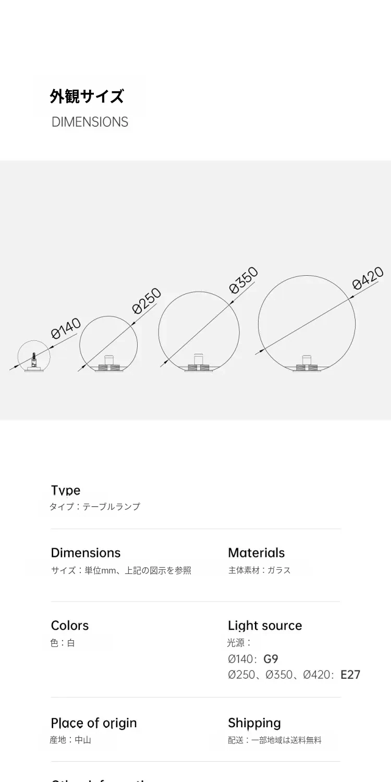Click the Materials spec heading
The width and height of the screenshot is (391, 782).
(x=256, y=553)
